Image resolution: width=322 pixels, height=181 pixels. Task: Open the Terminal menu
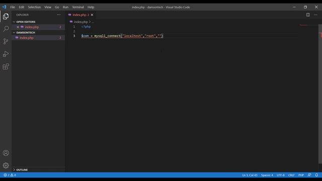[x=78, y=7]
